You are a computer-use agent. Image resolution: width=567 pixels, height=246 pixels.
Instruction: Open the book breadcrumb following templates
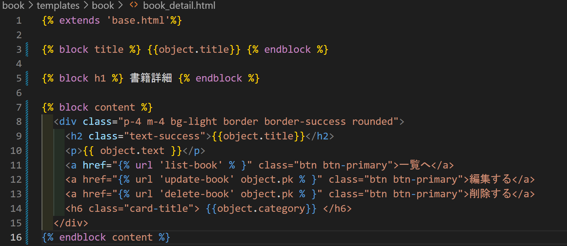(103, 5)
